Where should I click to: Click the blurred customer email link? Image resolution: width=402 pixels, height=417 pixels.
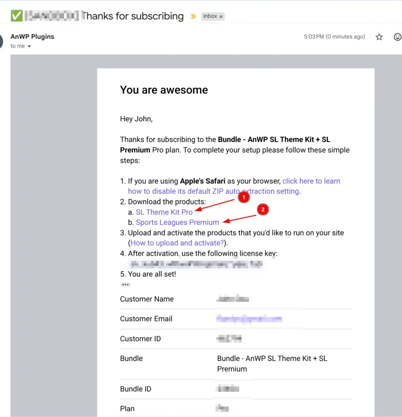249,318
